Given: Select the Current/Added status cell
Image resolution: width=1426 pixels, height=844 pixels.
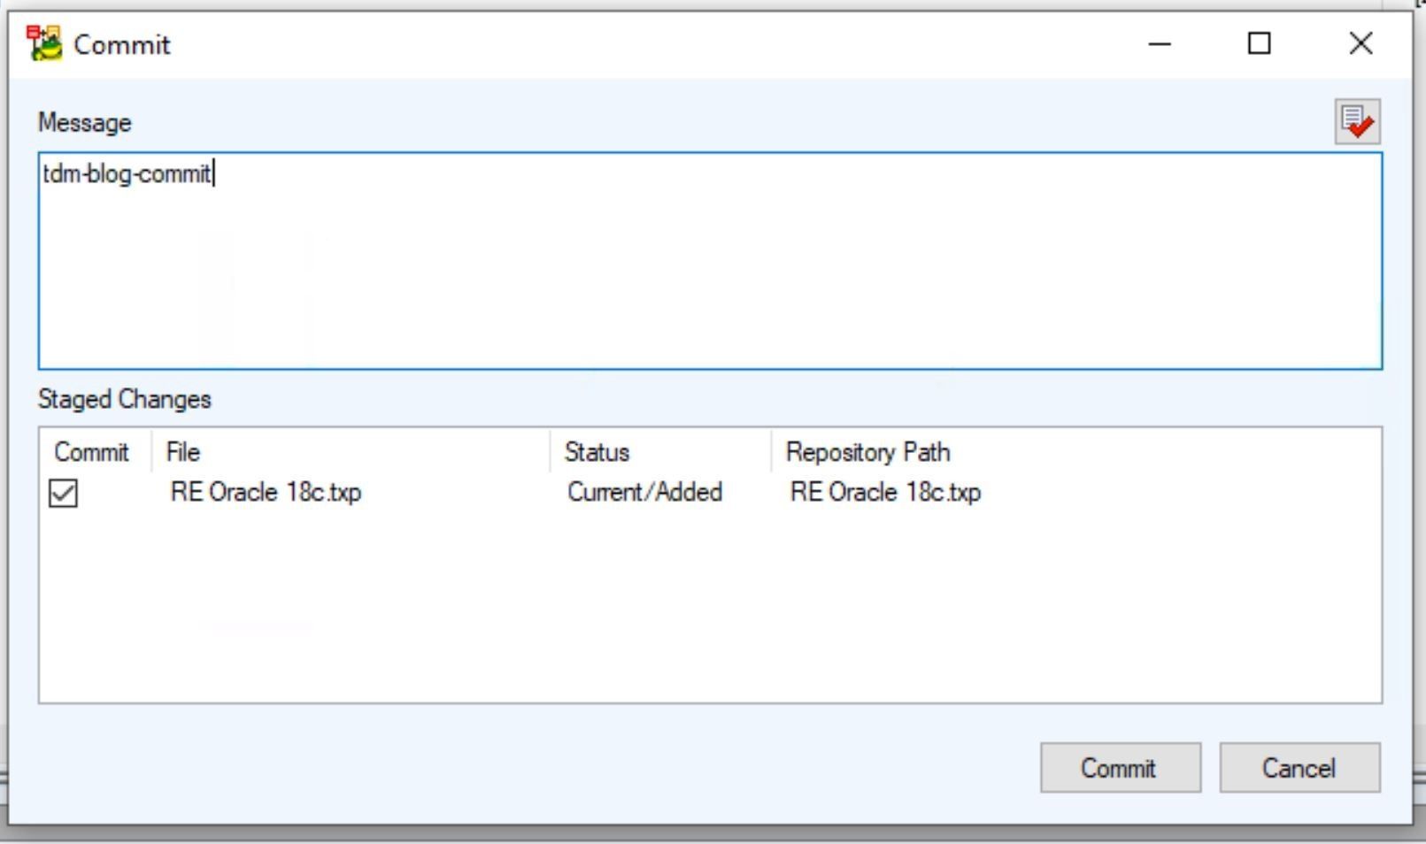Looking at the screenshot, I should point(644,492).
